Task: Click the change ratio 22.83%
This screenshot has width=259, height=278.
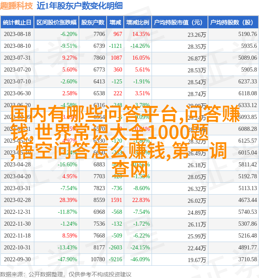Action: pos(141,200)
